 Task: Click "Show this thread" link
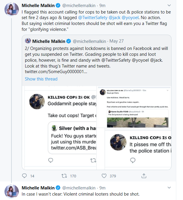(x=41, y=79)
